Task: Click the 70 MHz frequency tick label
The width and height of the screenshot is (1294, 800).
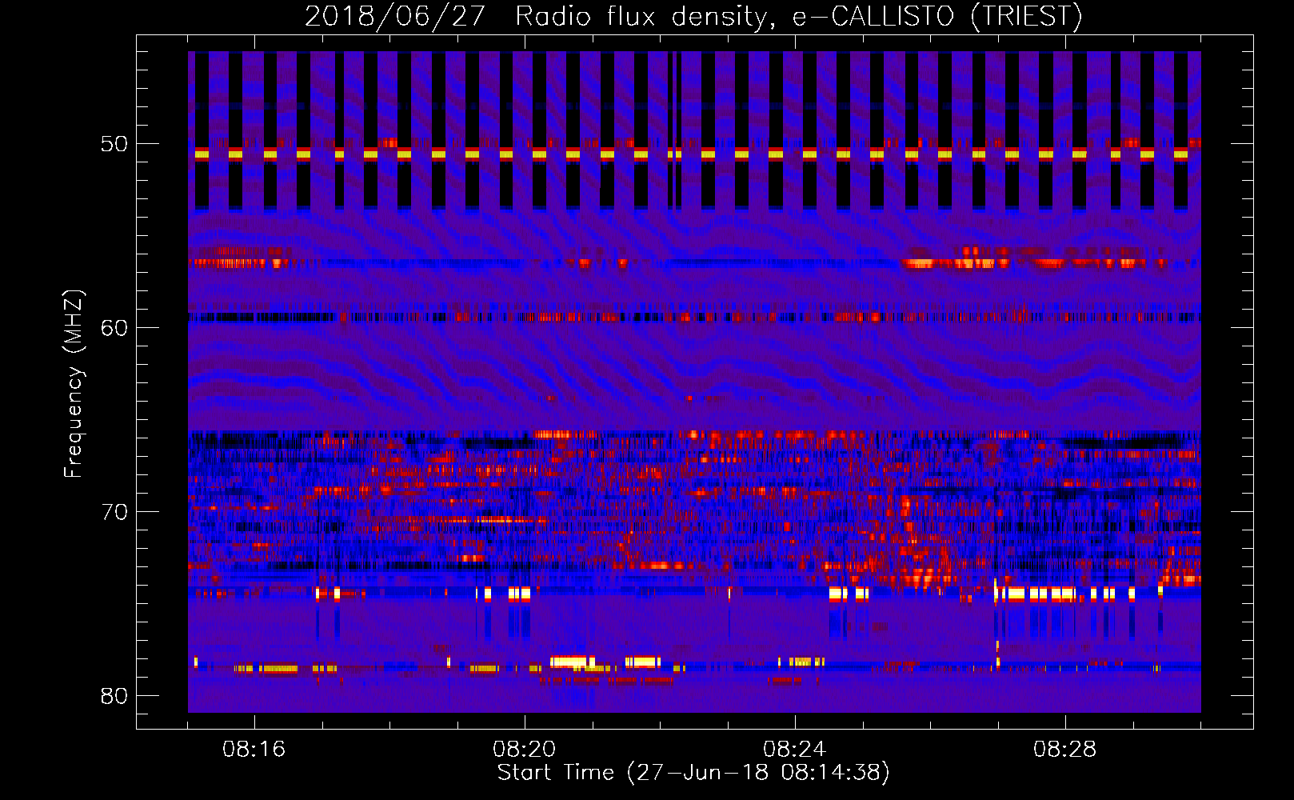Action: (114, 512)
